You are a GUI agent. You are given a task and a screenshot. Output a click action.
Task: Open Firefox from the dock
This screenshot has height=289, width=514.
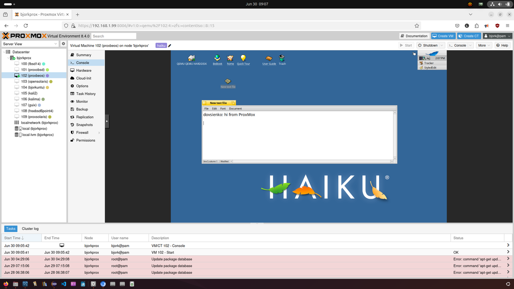click(6, 284)
